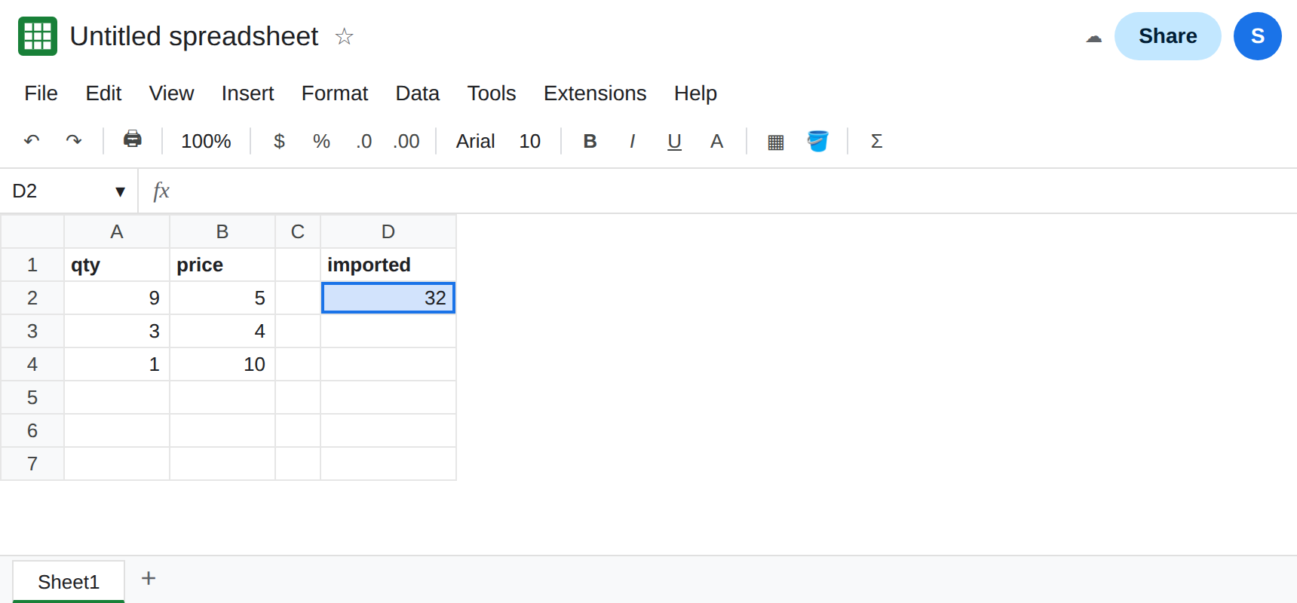Click into the formula bar input
This screenshot has height=603, width=1297.
coord(731,191)
